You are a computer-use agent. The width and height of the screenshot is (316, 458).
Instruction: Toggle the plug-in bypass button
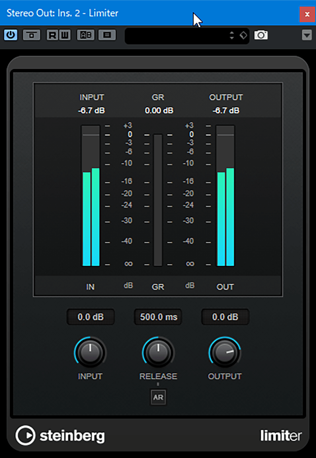(32, 35)
